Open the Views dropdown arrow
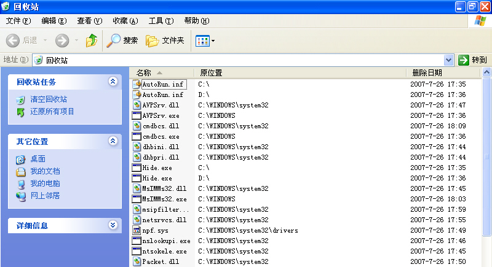 [213, 41]
